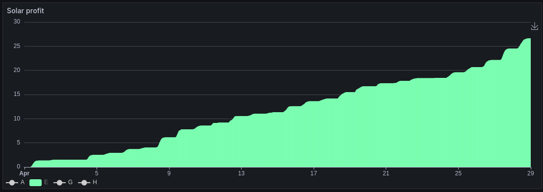Toggle series H in the legend

88,182
